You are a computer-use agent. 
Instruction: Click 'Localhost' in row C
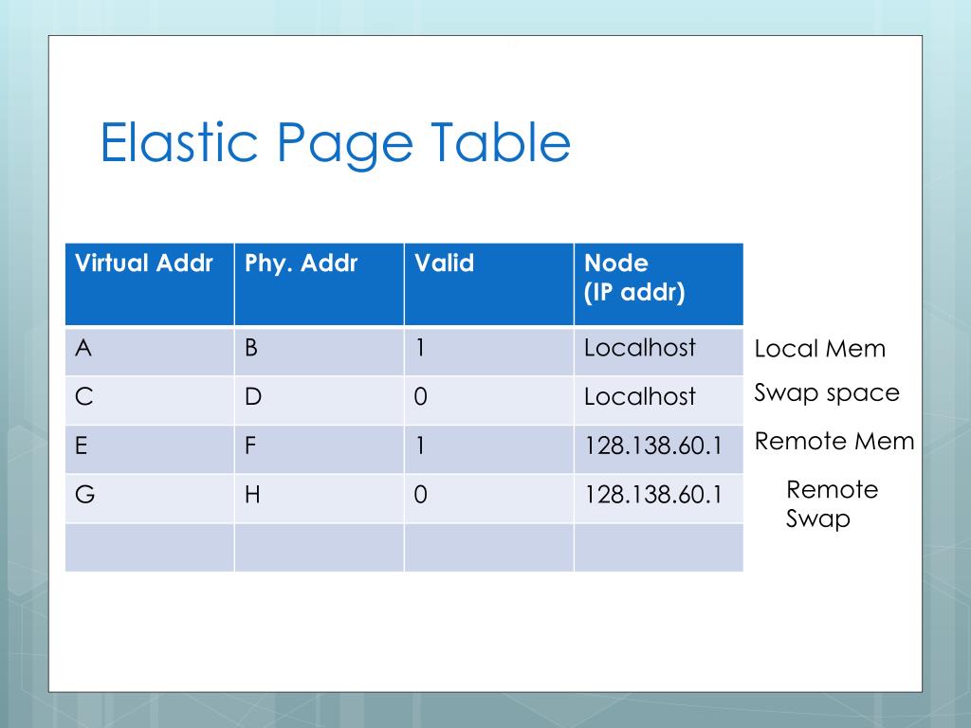point(640,397)
